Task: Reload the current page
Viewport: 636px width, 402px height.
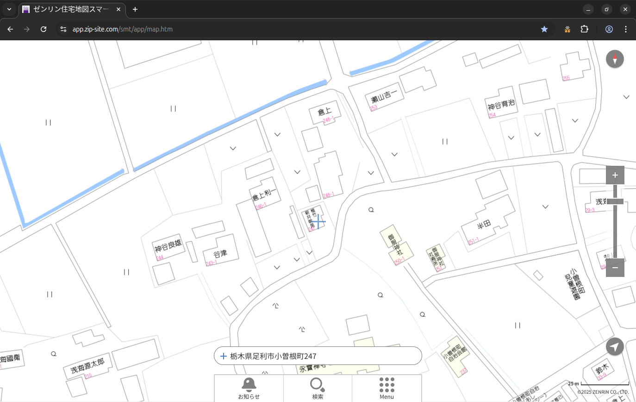Action: [x=44, y=29]
